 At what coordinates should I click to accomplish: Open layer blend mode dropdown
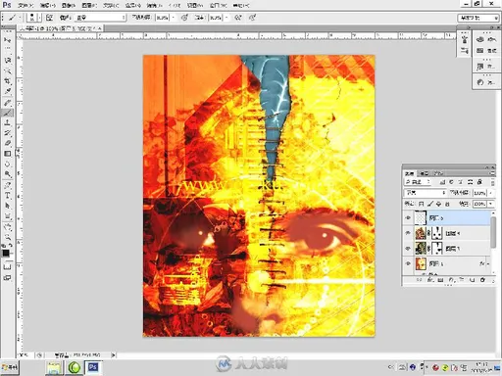(x=425, y=193)
